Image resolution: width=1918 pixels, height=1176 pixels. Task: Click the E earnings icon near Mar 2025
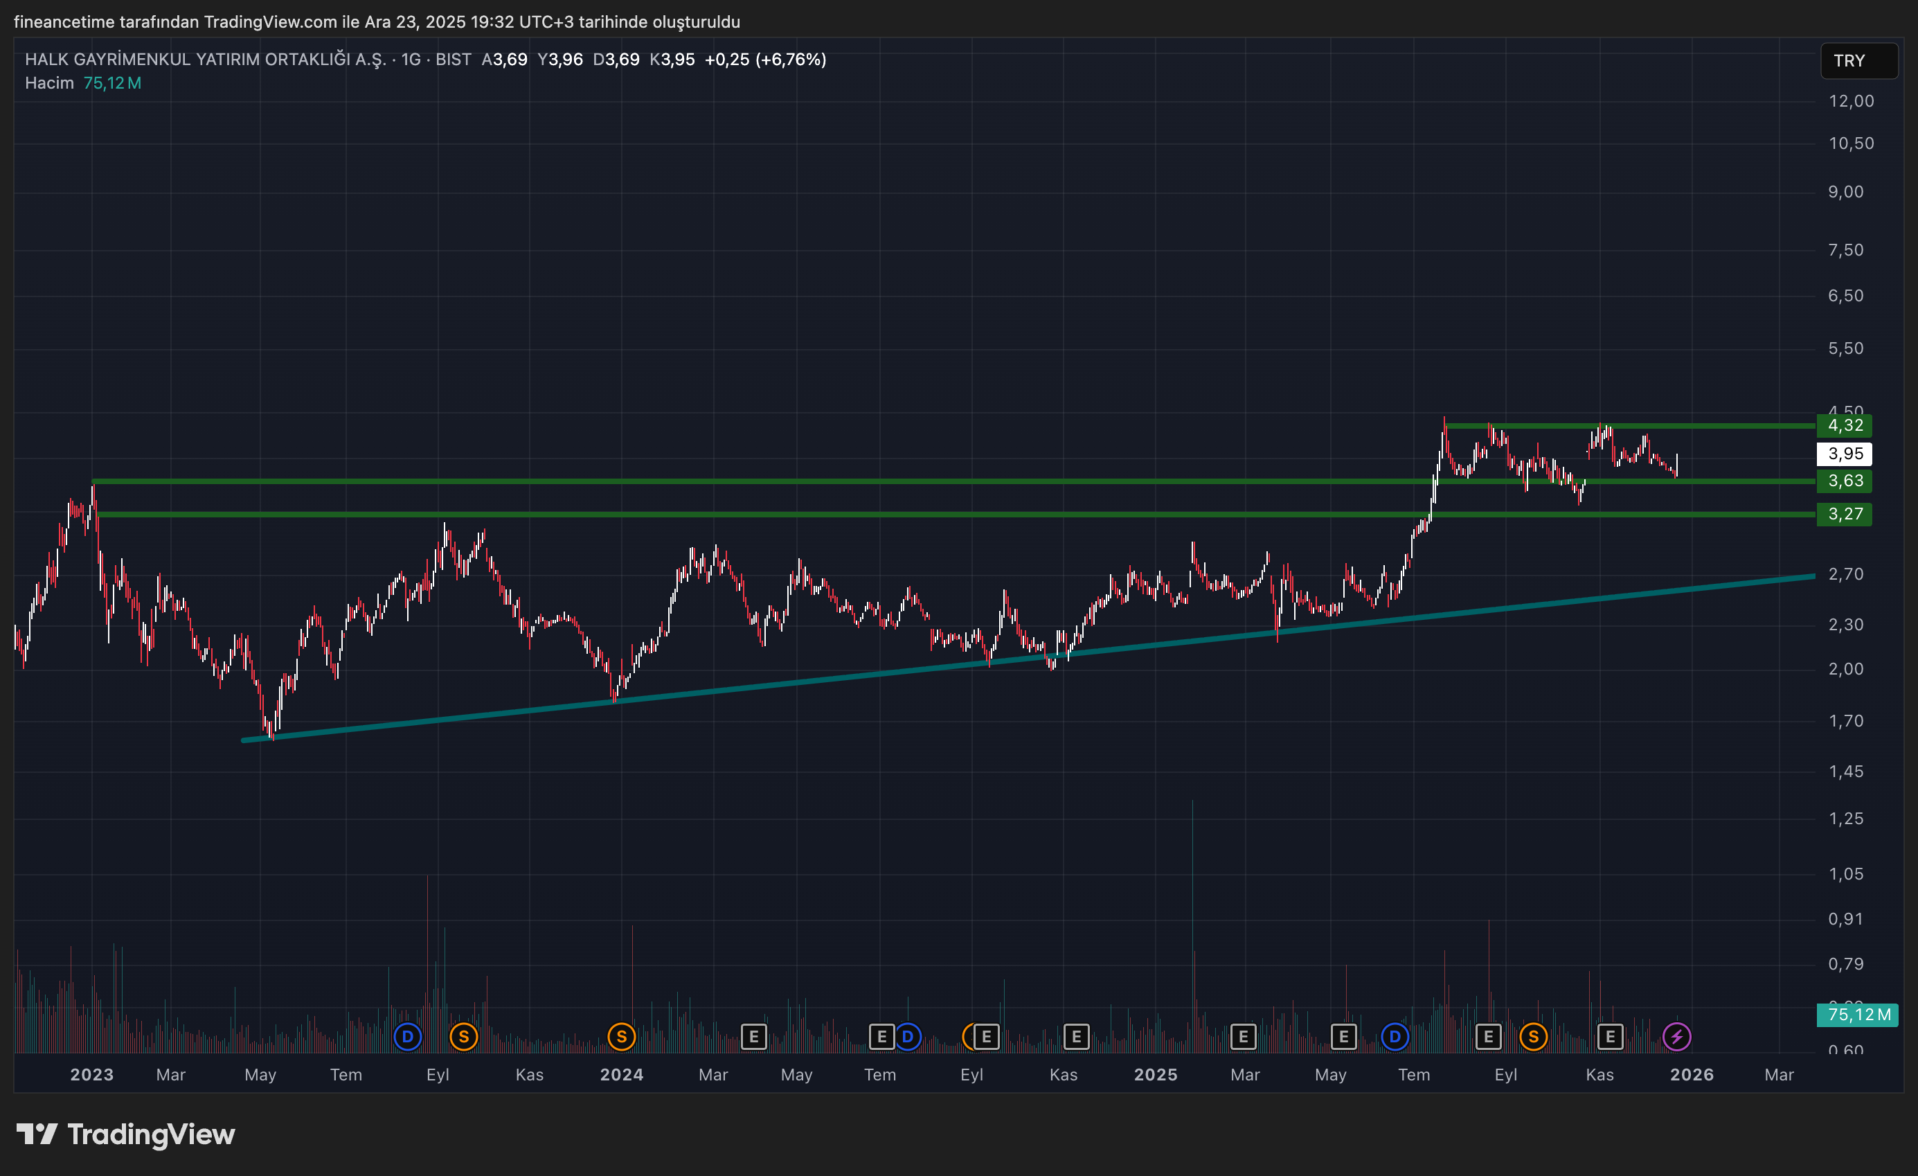[1243, 1037]
